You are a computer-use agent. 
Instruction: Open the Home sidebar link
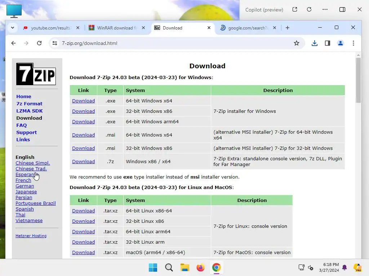[x=23, y=96]
